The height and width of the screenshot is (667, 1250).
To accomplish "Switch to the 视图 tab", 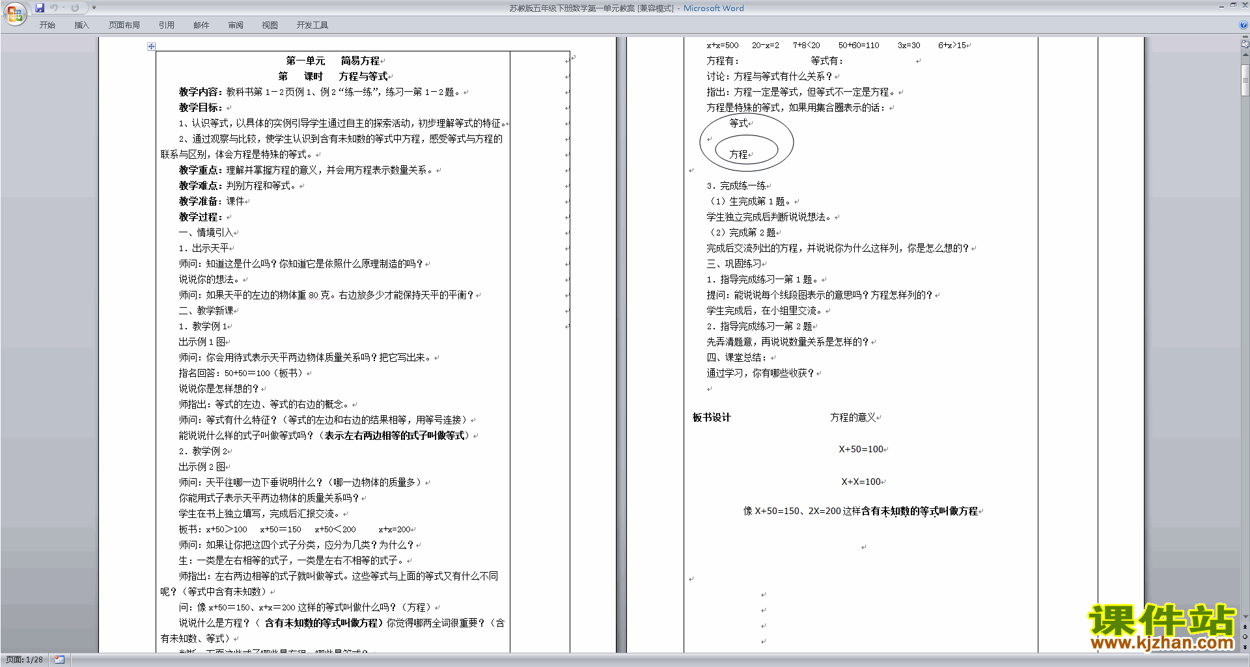I will pyautogui.click(x=270, y=25).
